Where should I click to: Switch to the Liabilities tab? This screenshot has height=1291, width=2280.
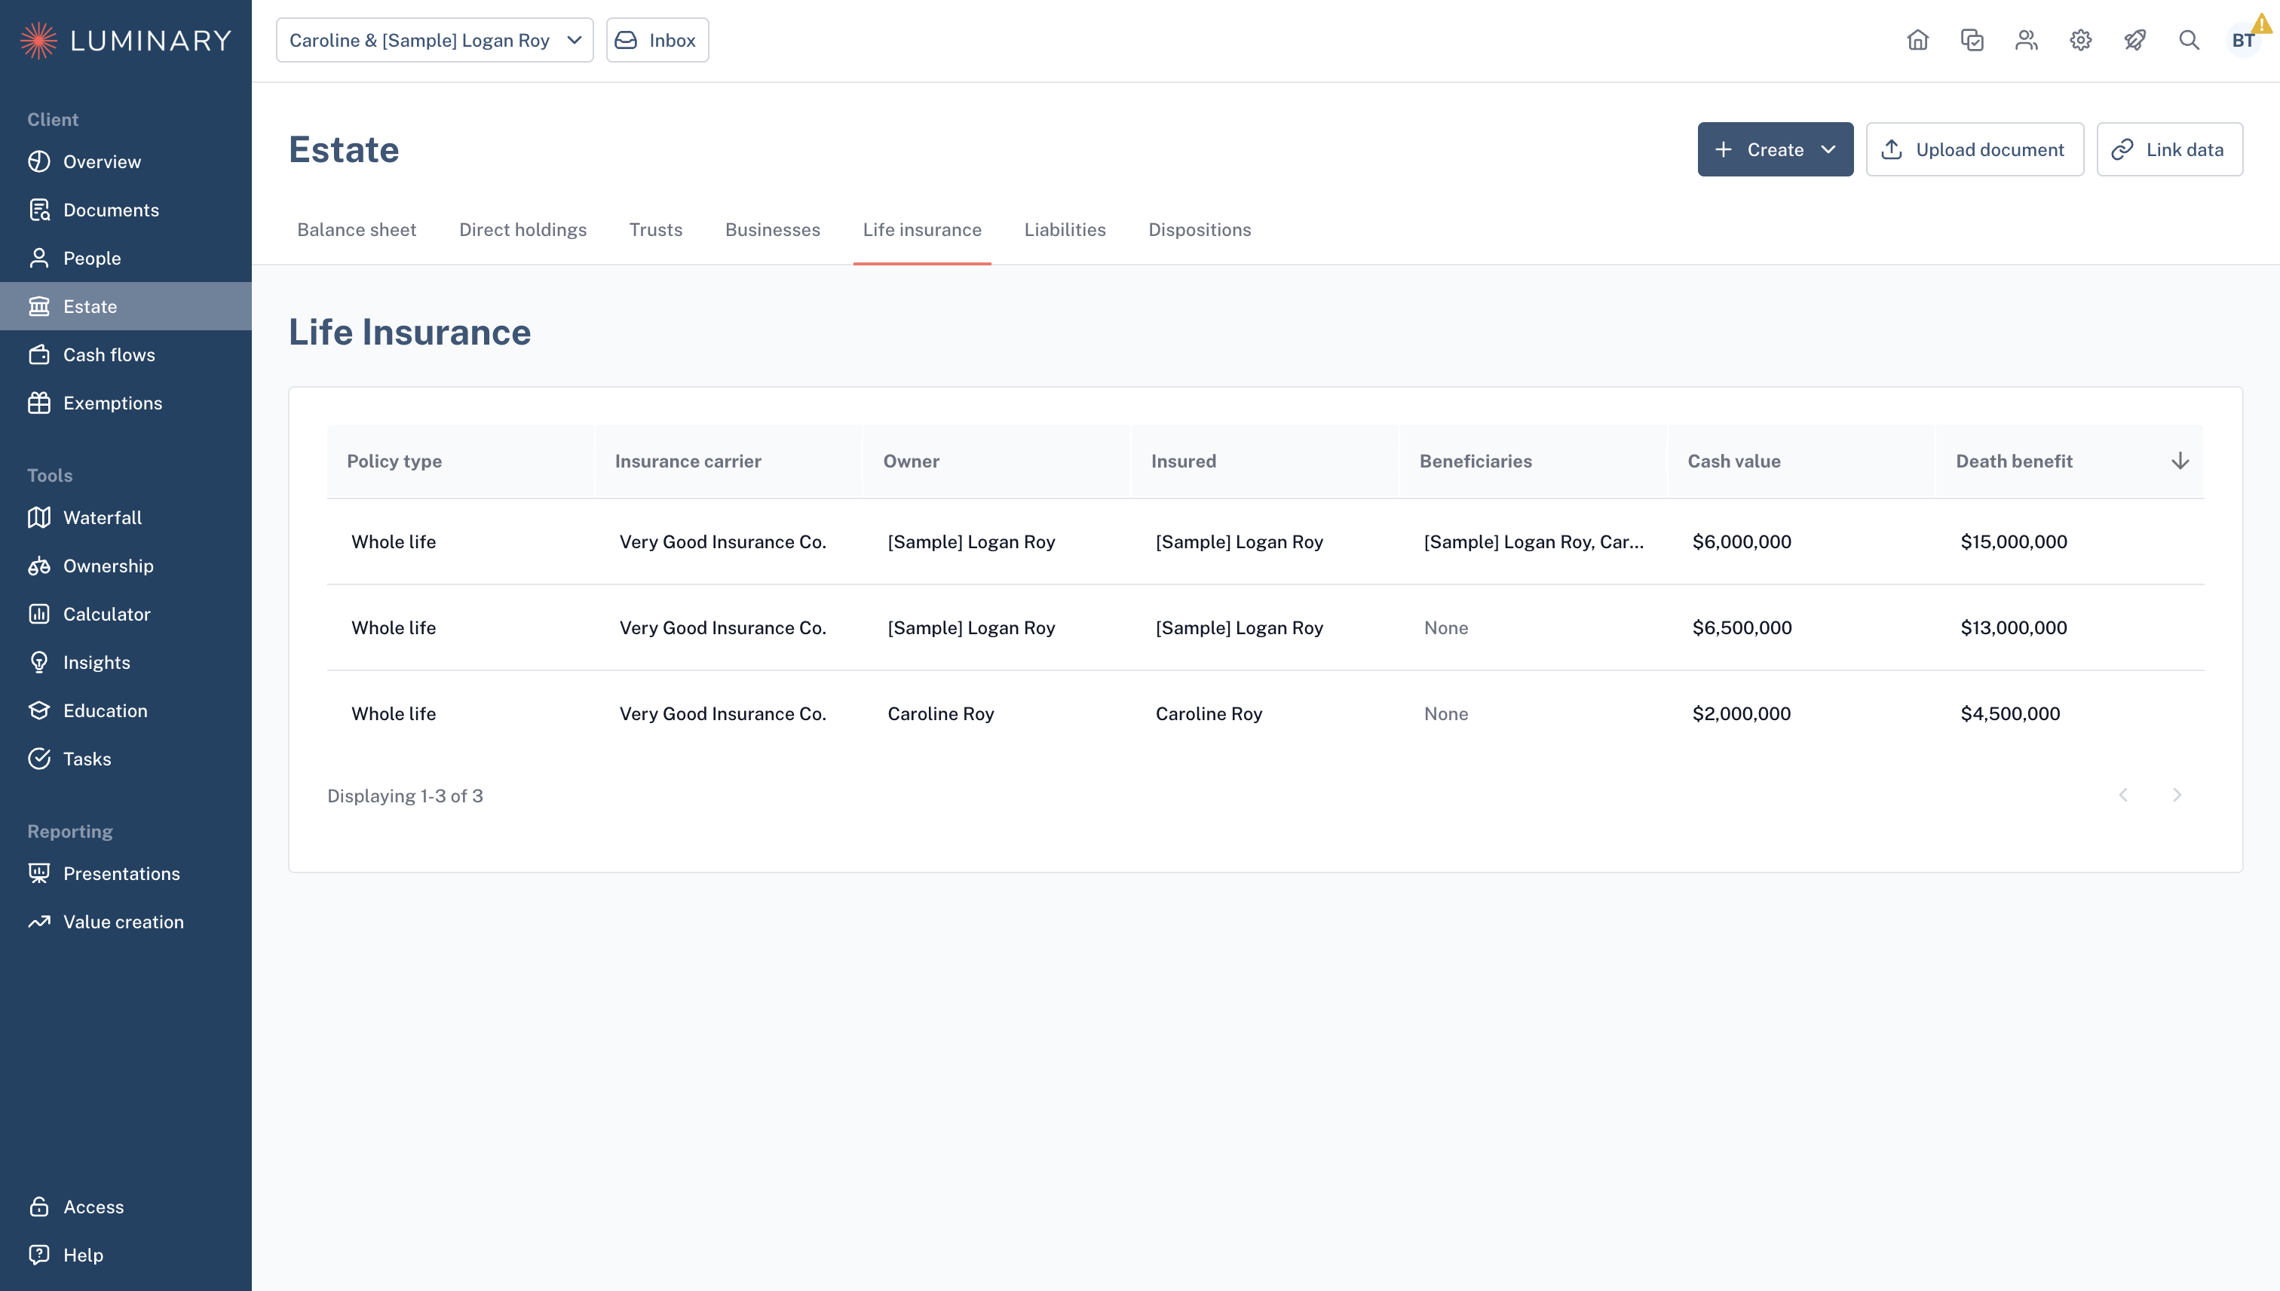click(1065, 230)
